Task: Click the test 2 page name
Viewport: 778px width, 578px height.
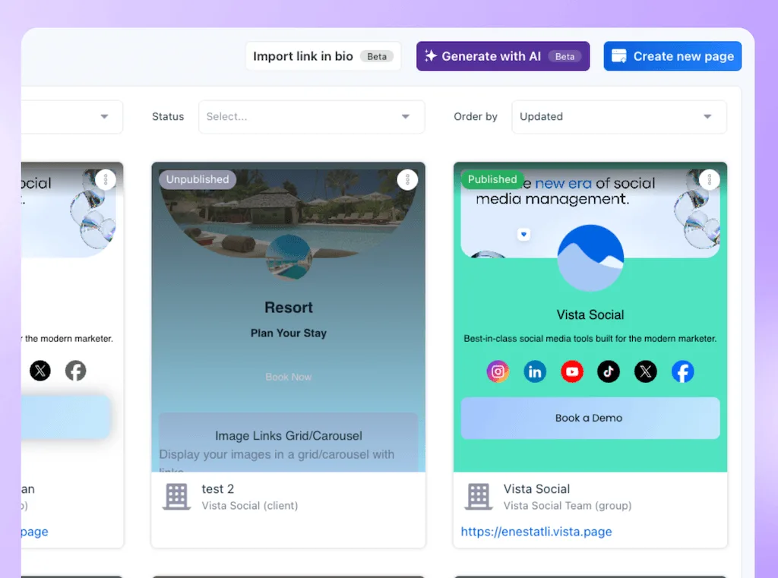Action: [218, 488]
